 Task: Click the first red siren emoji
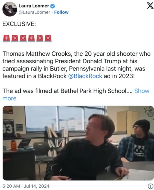[6, 39]
